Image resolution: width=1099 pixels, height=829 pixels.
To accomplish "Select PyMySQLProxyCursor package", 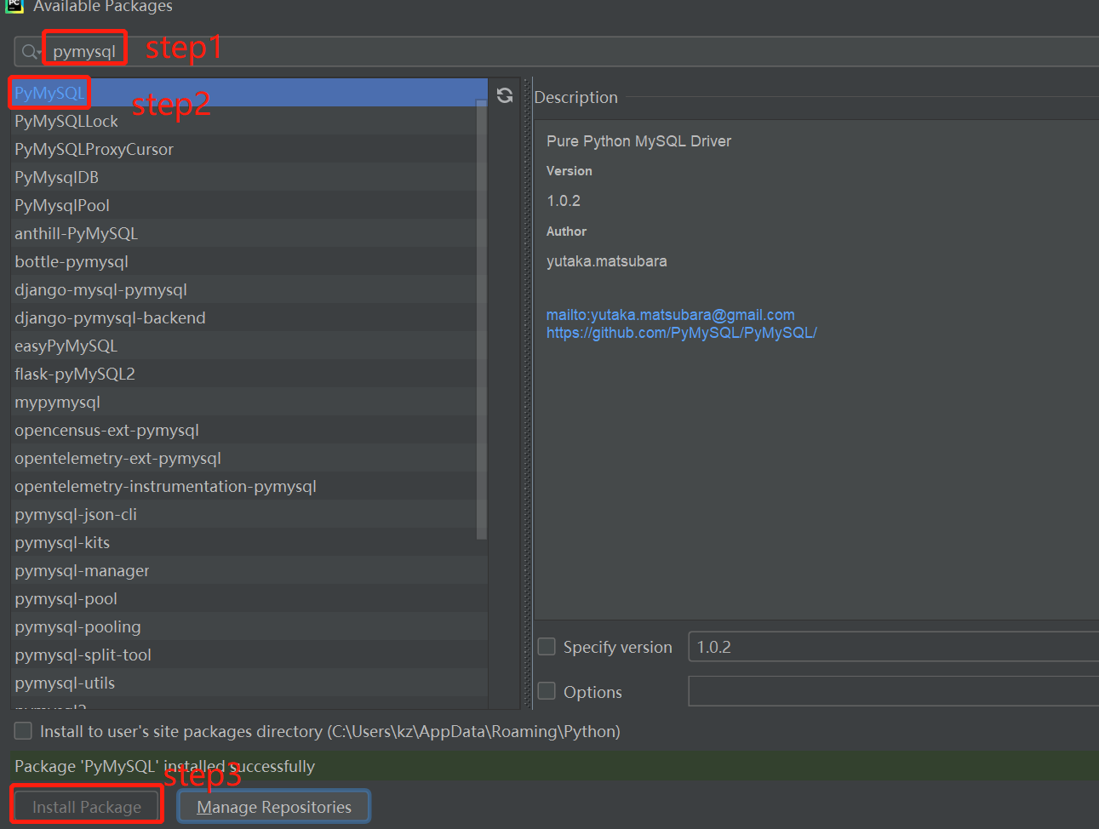I will 249,149.
